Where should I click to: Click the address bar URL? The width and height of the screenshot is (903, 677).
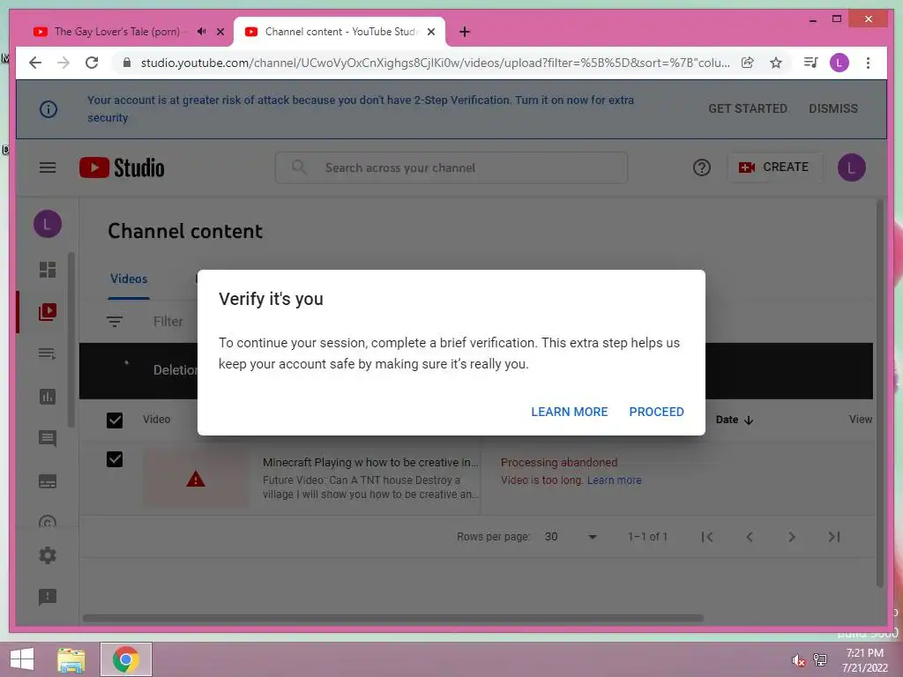pyautogui.click(x=435, y=63)
